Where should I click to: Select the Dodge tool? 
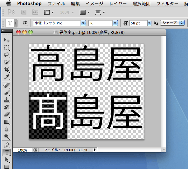click(x=7, y=136)
